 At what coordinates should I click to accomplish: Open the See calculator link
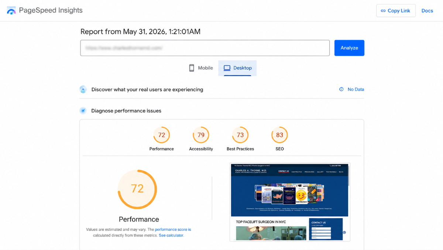pyautogui.click(x=171, y=236)
